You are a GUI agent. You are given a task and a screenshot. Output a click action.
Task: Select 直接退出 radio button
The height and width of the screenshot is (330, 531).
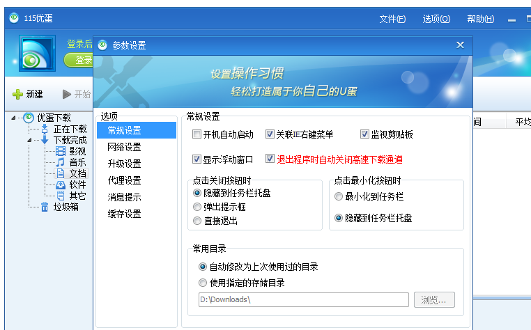tap(197, 221)
